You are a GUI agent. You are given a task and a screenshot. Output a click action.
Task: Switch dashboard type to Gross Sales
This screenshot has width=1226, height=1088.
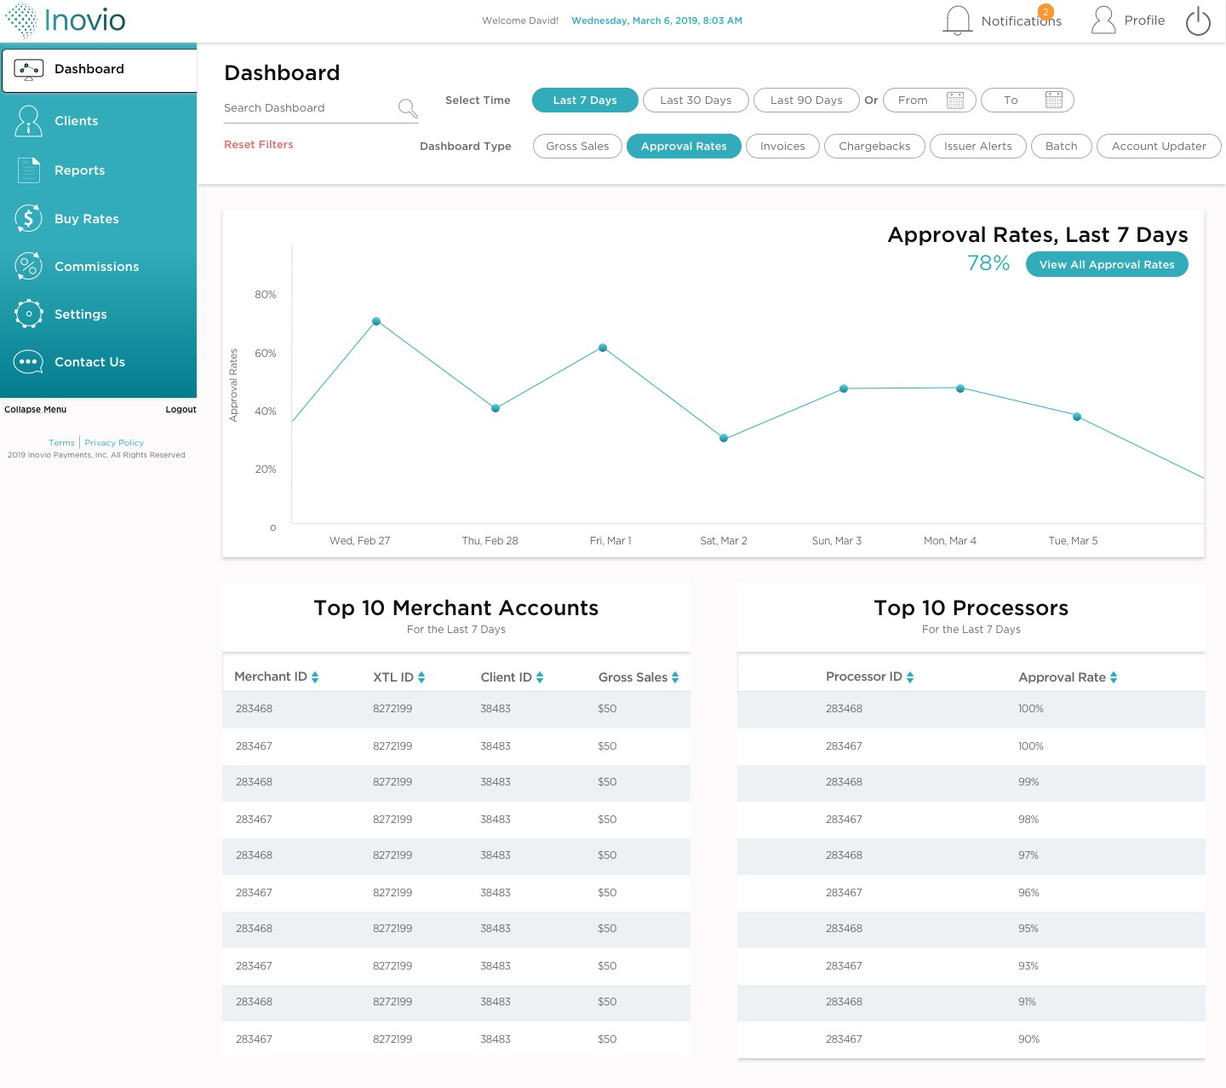click(x=577, y=147)
